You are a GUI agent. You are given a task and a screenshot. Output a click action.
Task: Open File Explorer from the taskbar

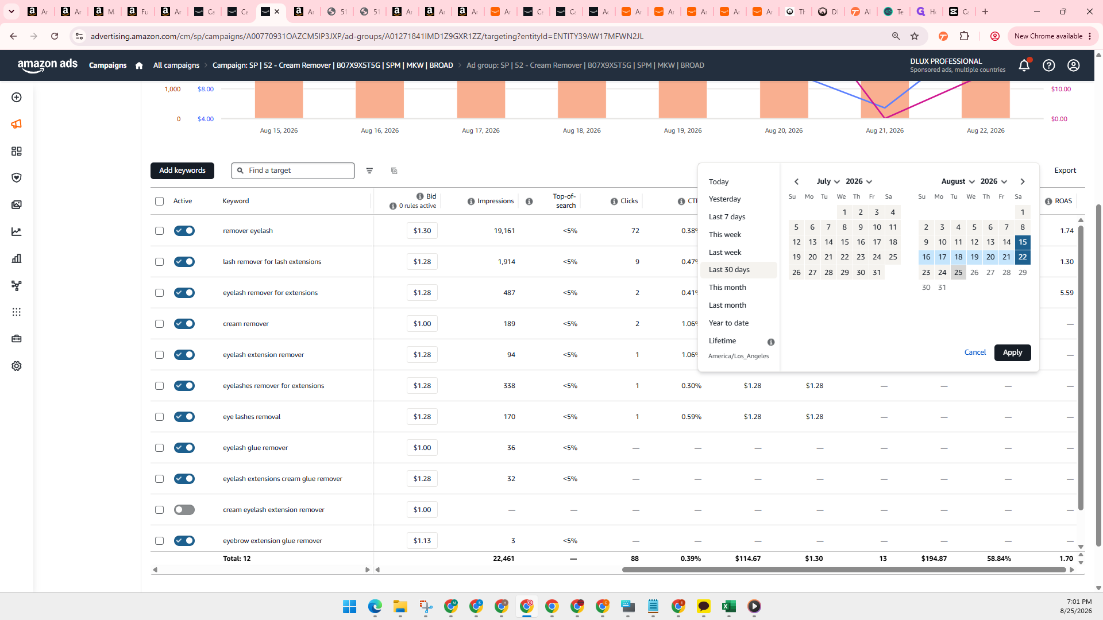pyautogui.click(x=400, y=606)
